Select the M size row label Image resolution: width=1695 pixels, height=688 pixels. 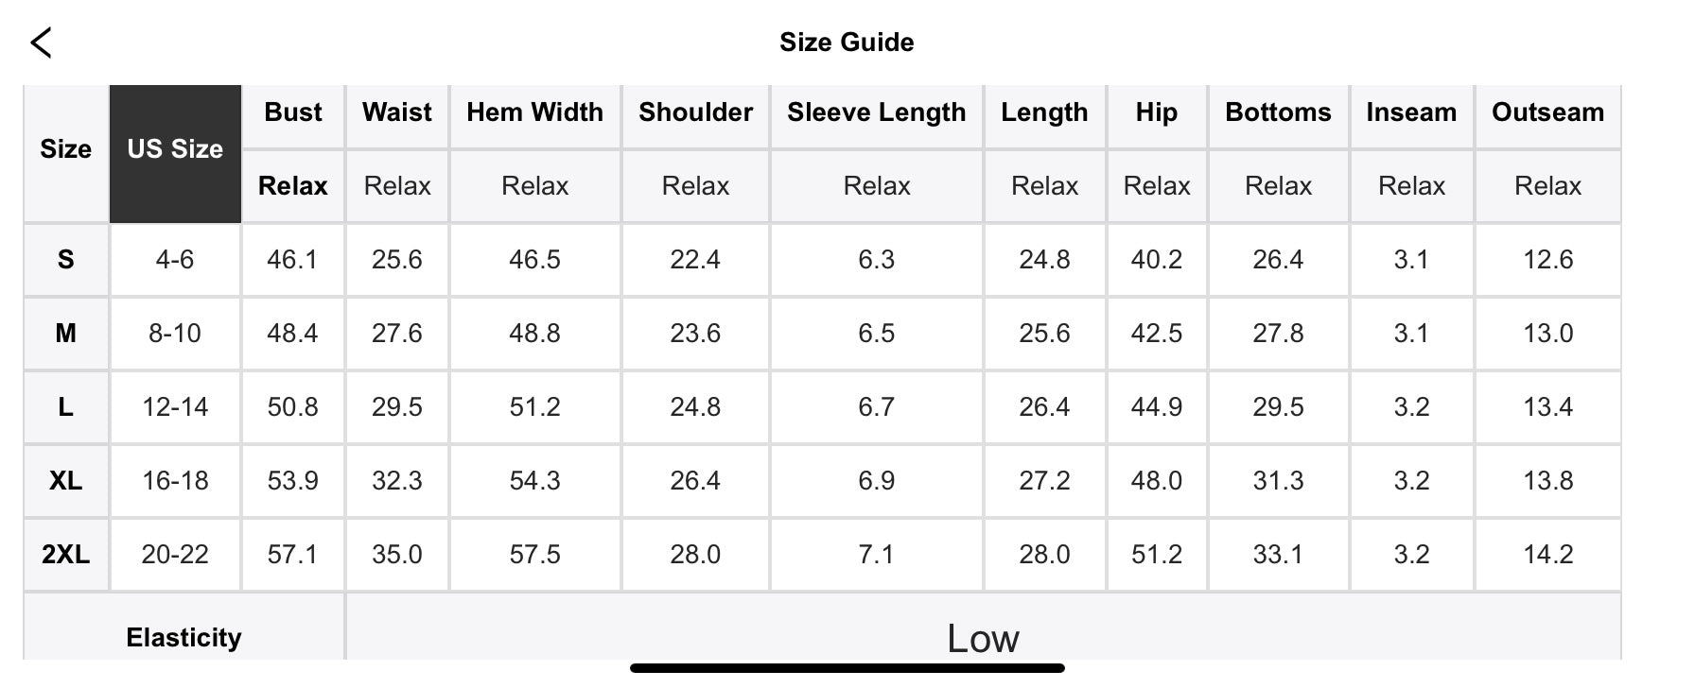pos(65,334)
